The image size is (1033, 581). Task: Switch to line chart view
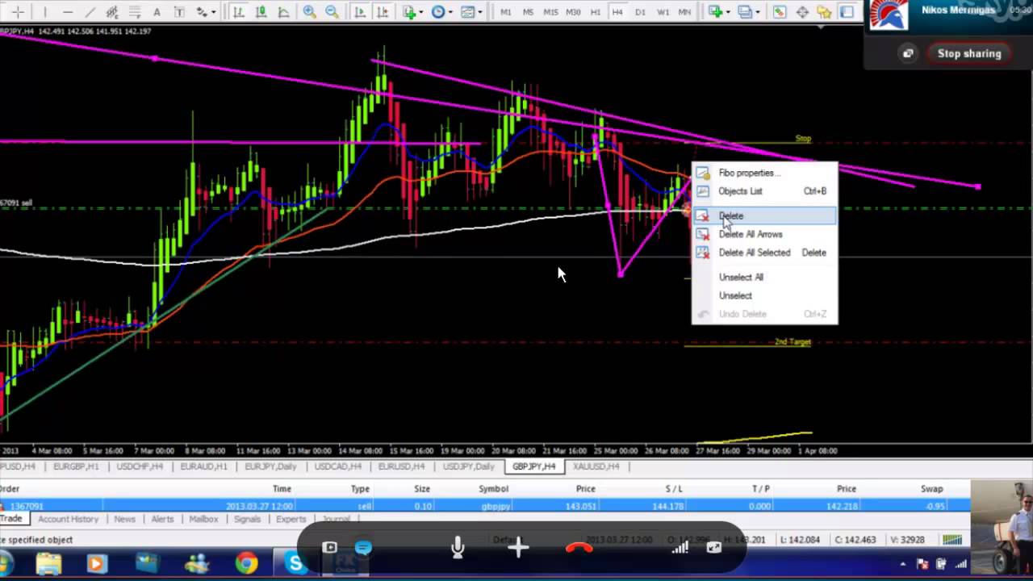point(283,12)
